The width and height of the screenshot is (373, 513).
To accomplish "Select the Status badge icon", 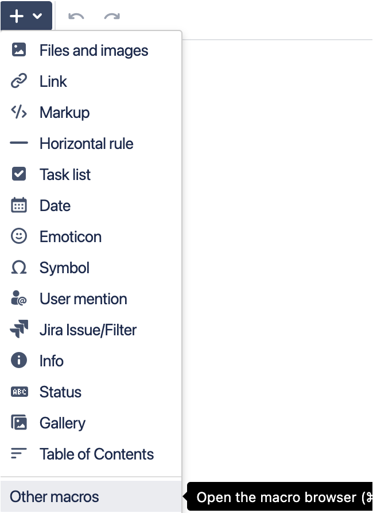I will coord(19,392).
